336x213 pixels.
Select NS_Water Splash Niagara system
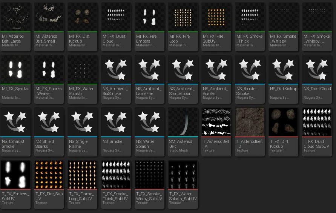[149, 132]
